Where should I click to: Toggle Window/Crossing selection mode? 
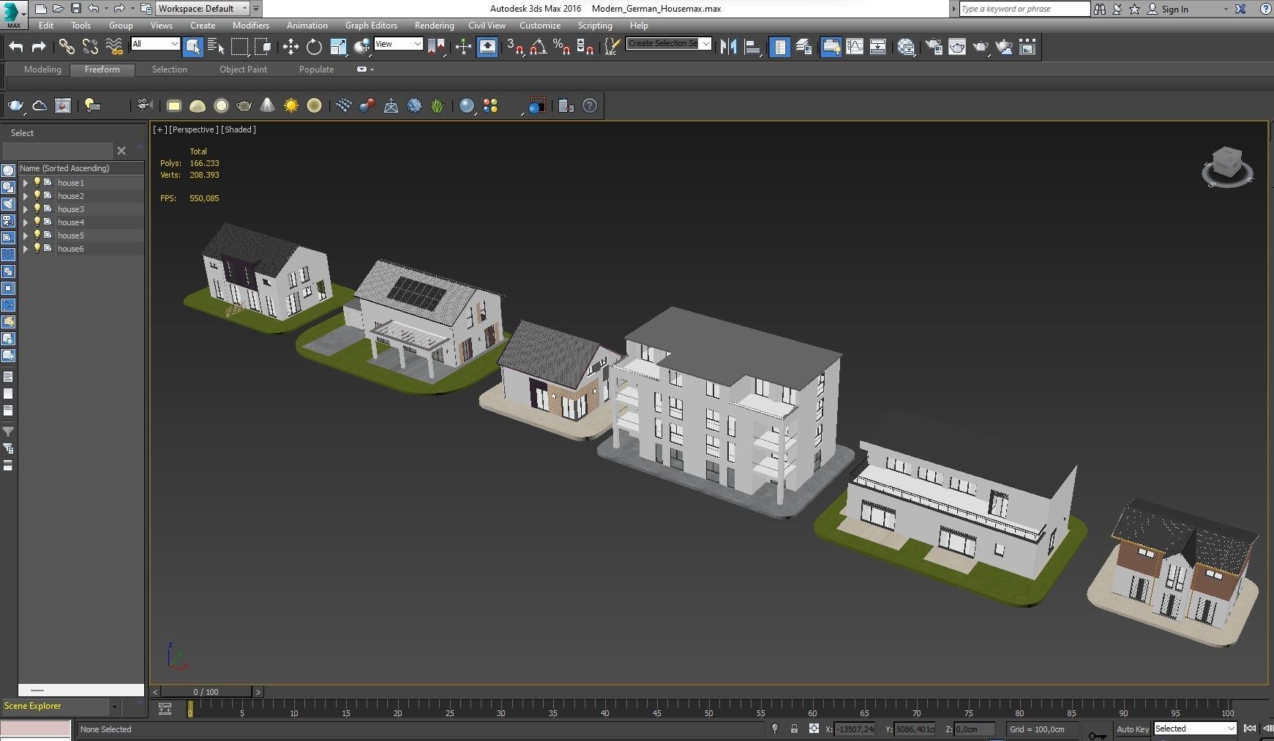click(x=263, y=47)
